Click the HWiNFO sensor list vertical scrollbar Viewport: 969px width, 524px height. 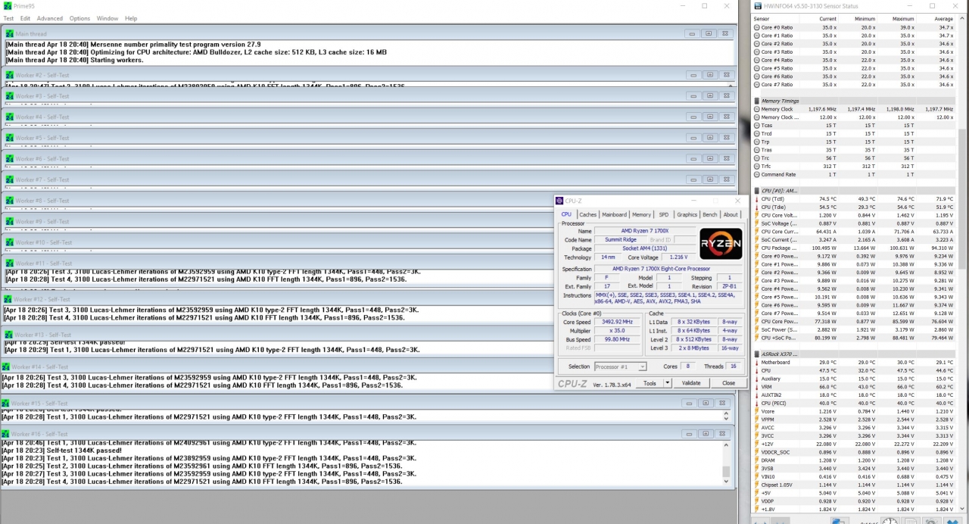tap(962, 265)
